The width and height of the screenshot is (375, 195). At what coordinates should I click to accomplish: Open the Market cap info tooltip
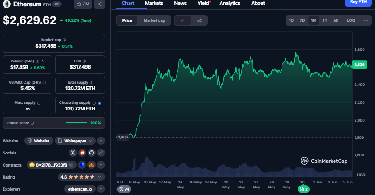[x=65, y=40]
